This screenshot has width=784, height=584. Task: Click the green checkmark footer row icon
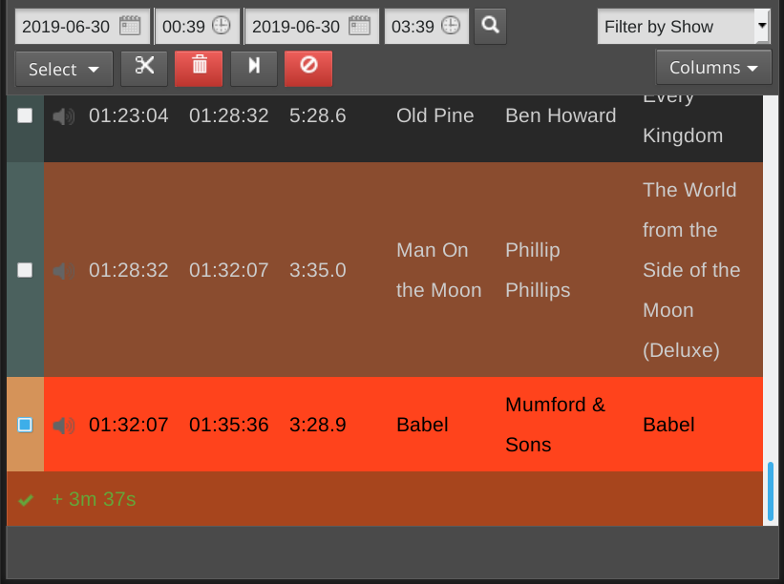[x=26, y=500]
